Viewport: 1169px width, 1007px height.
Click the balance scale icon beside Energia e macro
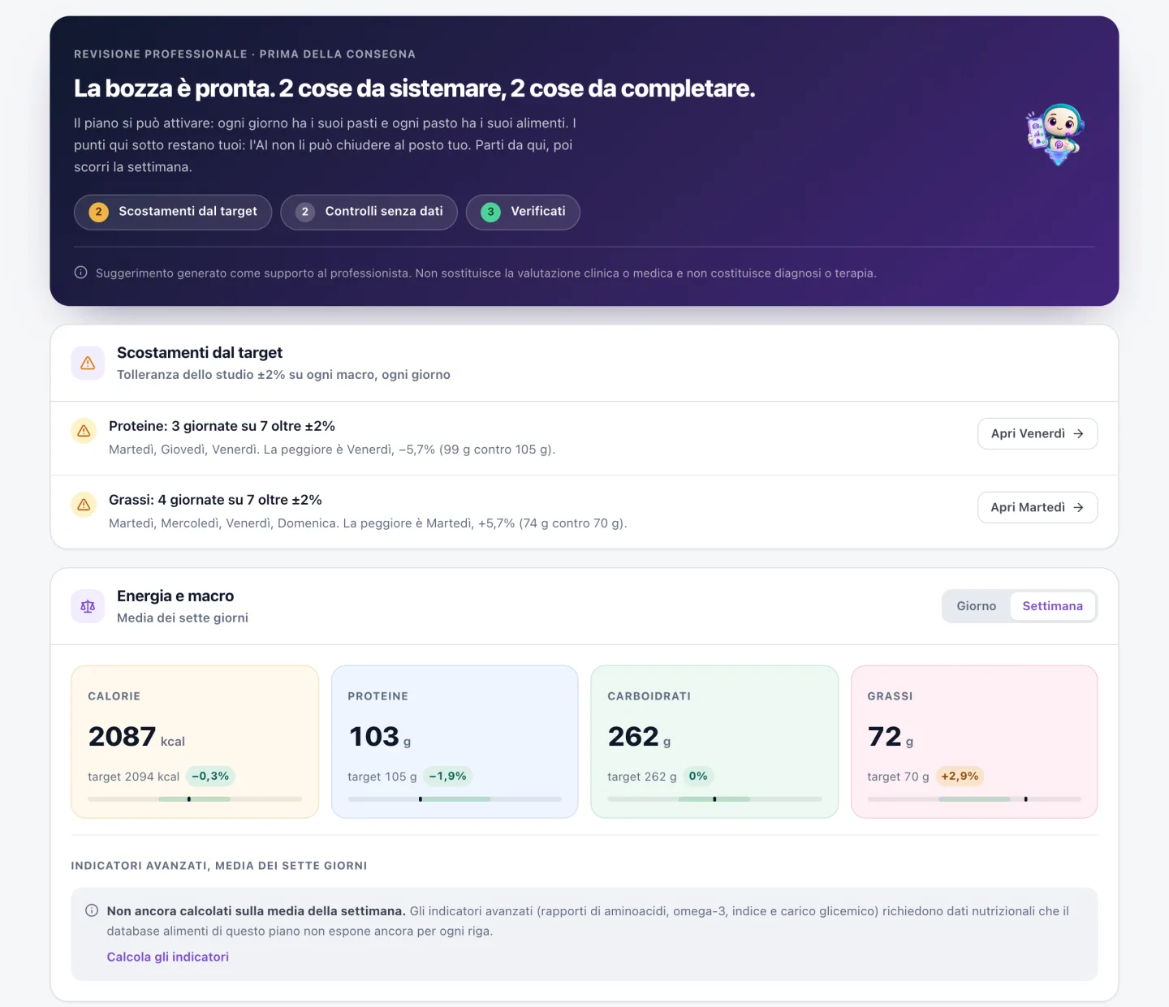tap(88, 606)
